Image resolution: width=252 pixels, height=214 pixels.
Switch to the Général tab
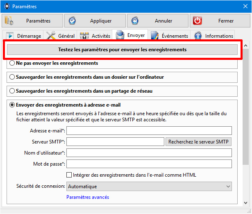[60, 35]
